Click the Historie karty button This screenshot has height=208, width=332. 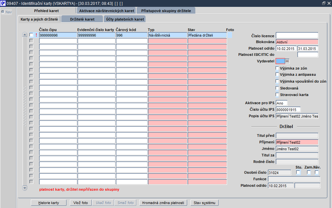click(x=49, y=203)
